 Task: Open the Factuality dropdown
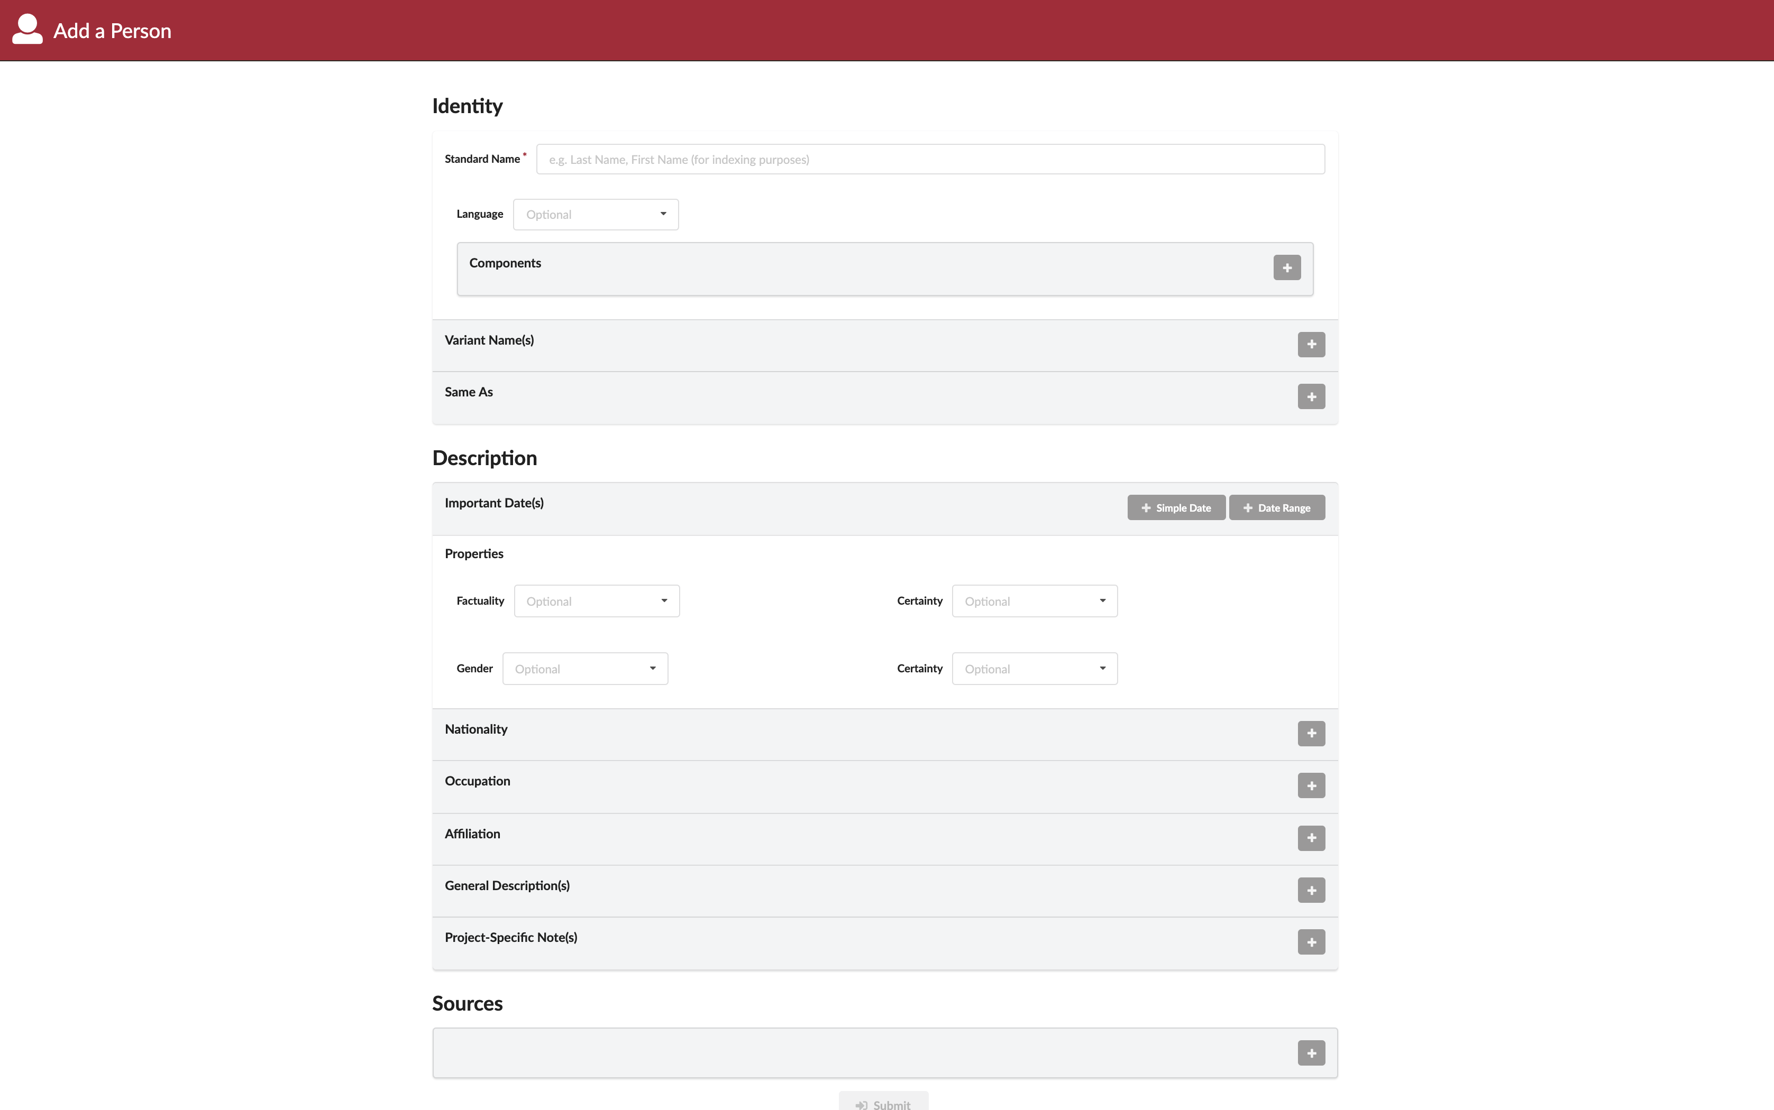point(597,602)
